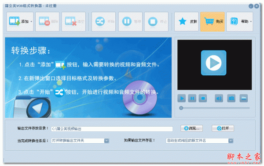The width and height of the screenshot is (264, 166).
Task: Play the preview with the player play button
Action: [181, 98]
